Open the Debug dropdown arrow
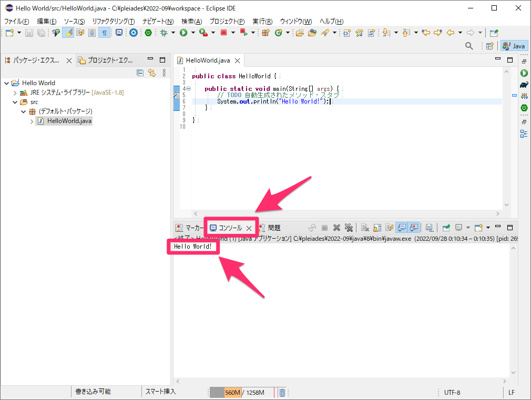The height and width of the screenshot is (400, 531). [x=173, y=33]
